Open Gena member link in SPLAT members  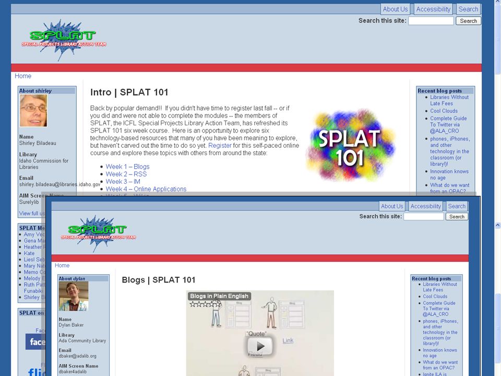point(34,241)
